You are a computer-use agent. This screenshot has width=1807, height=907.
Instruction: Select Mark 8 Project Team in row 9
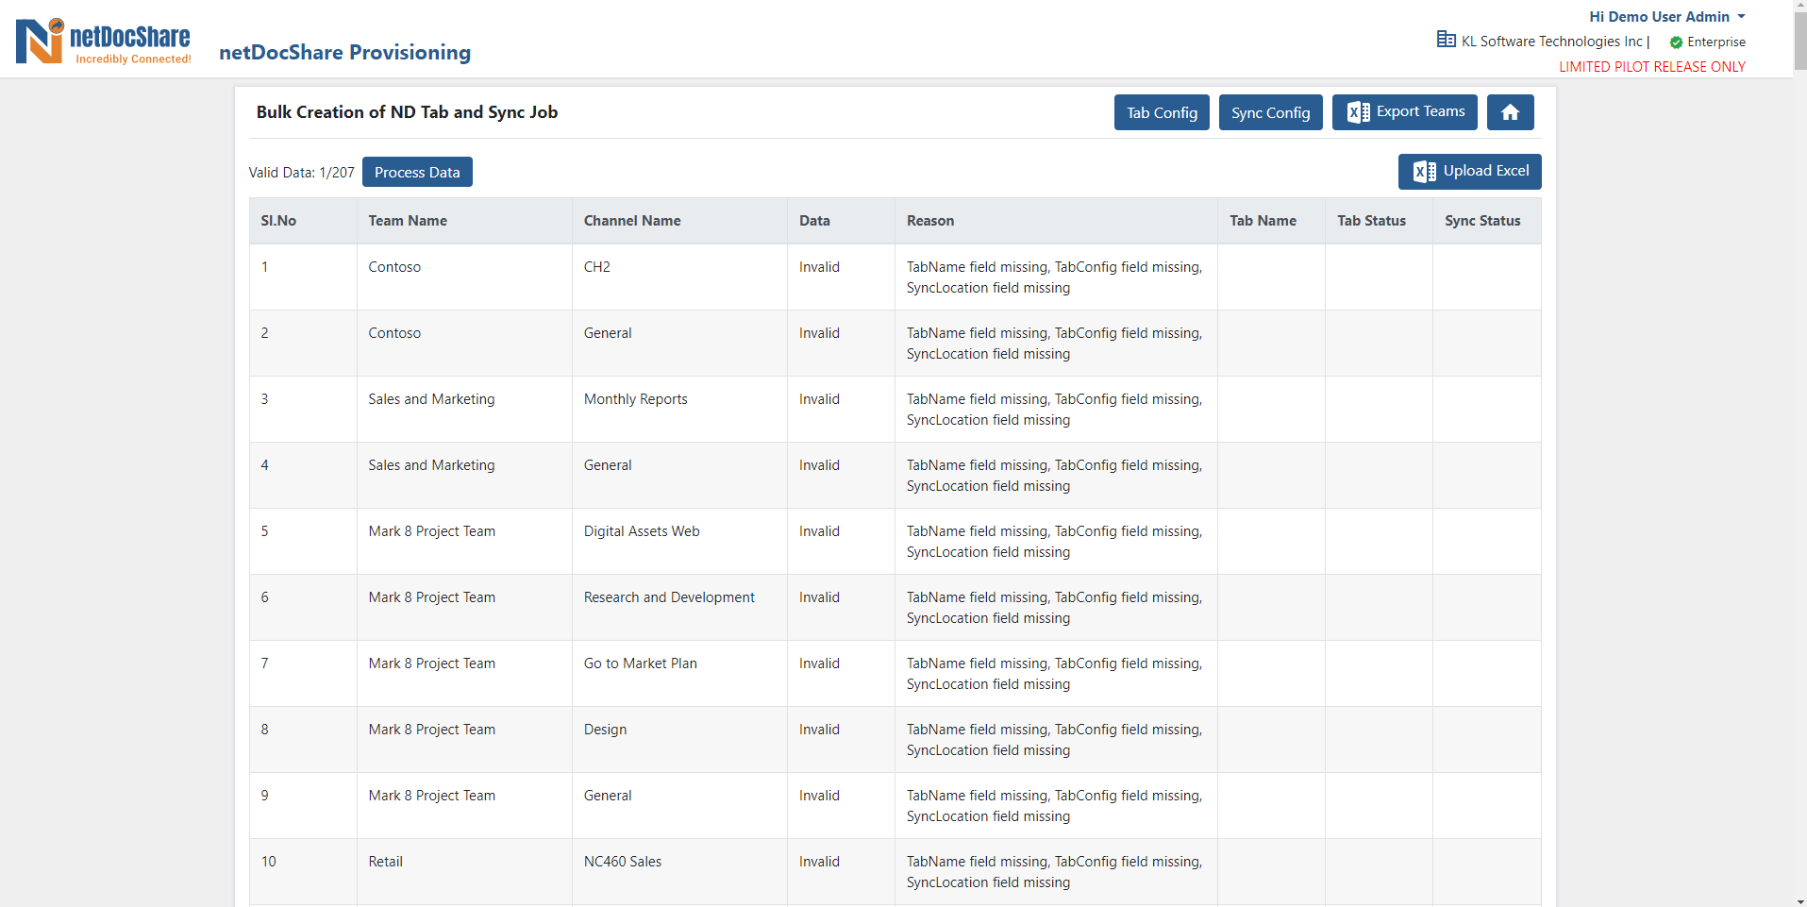[464, 806]
